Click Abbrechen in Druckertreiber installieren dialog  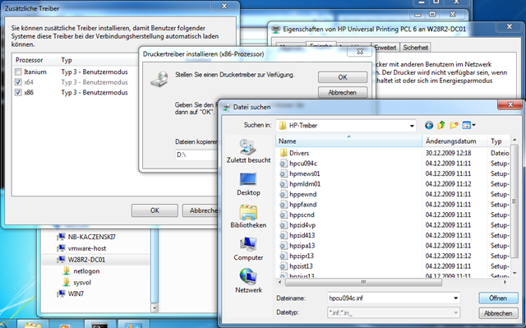343,92
